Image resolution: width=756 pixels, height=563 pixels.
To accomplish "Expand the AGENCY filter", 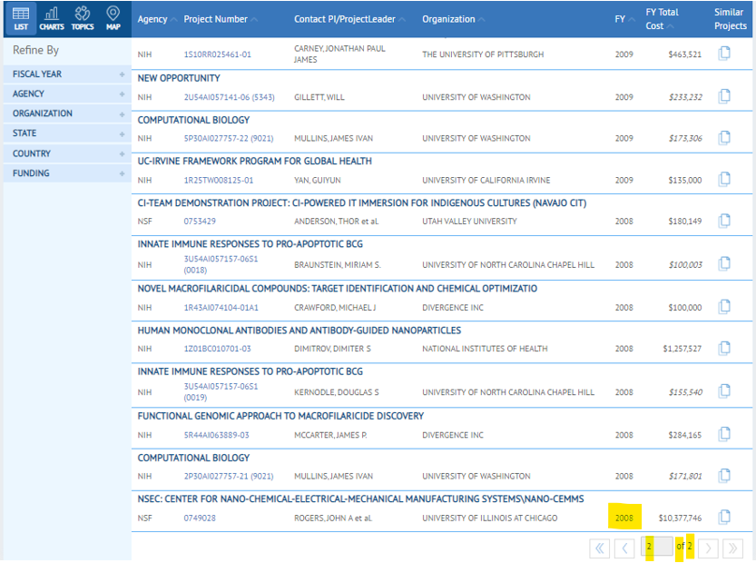I will pyautogui.click(x=67, y=94).
